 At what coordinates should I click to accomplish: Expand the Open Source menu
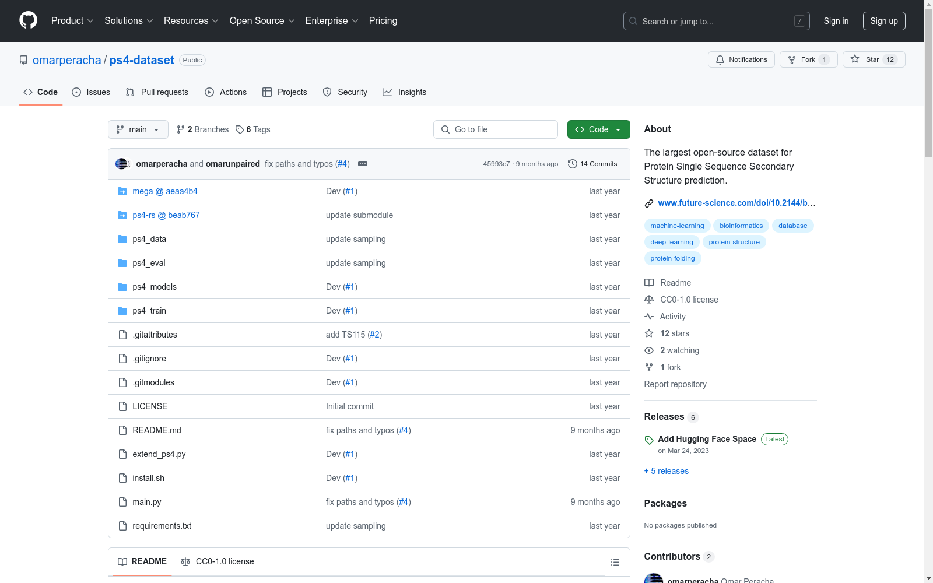(262, 20)
